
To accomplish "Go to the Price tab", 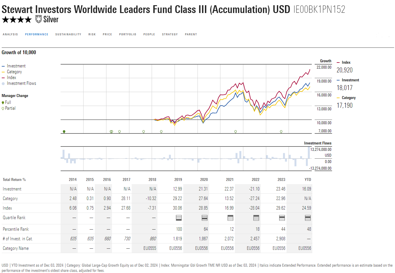I will (107, 34).
